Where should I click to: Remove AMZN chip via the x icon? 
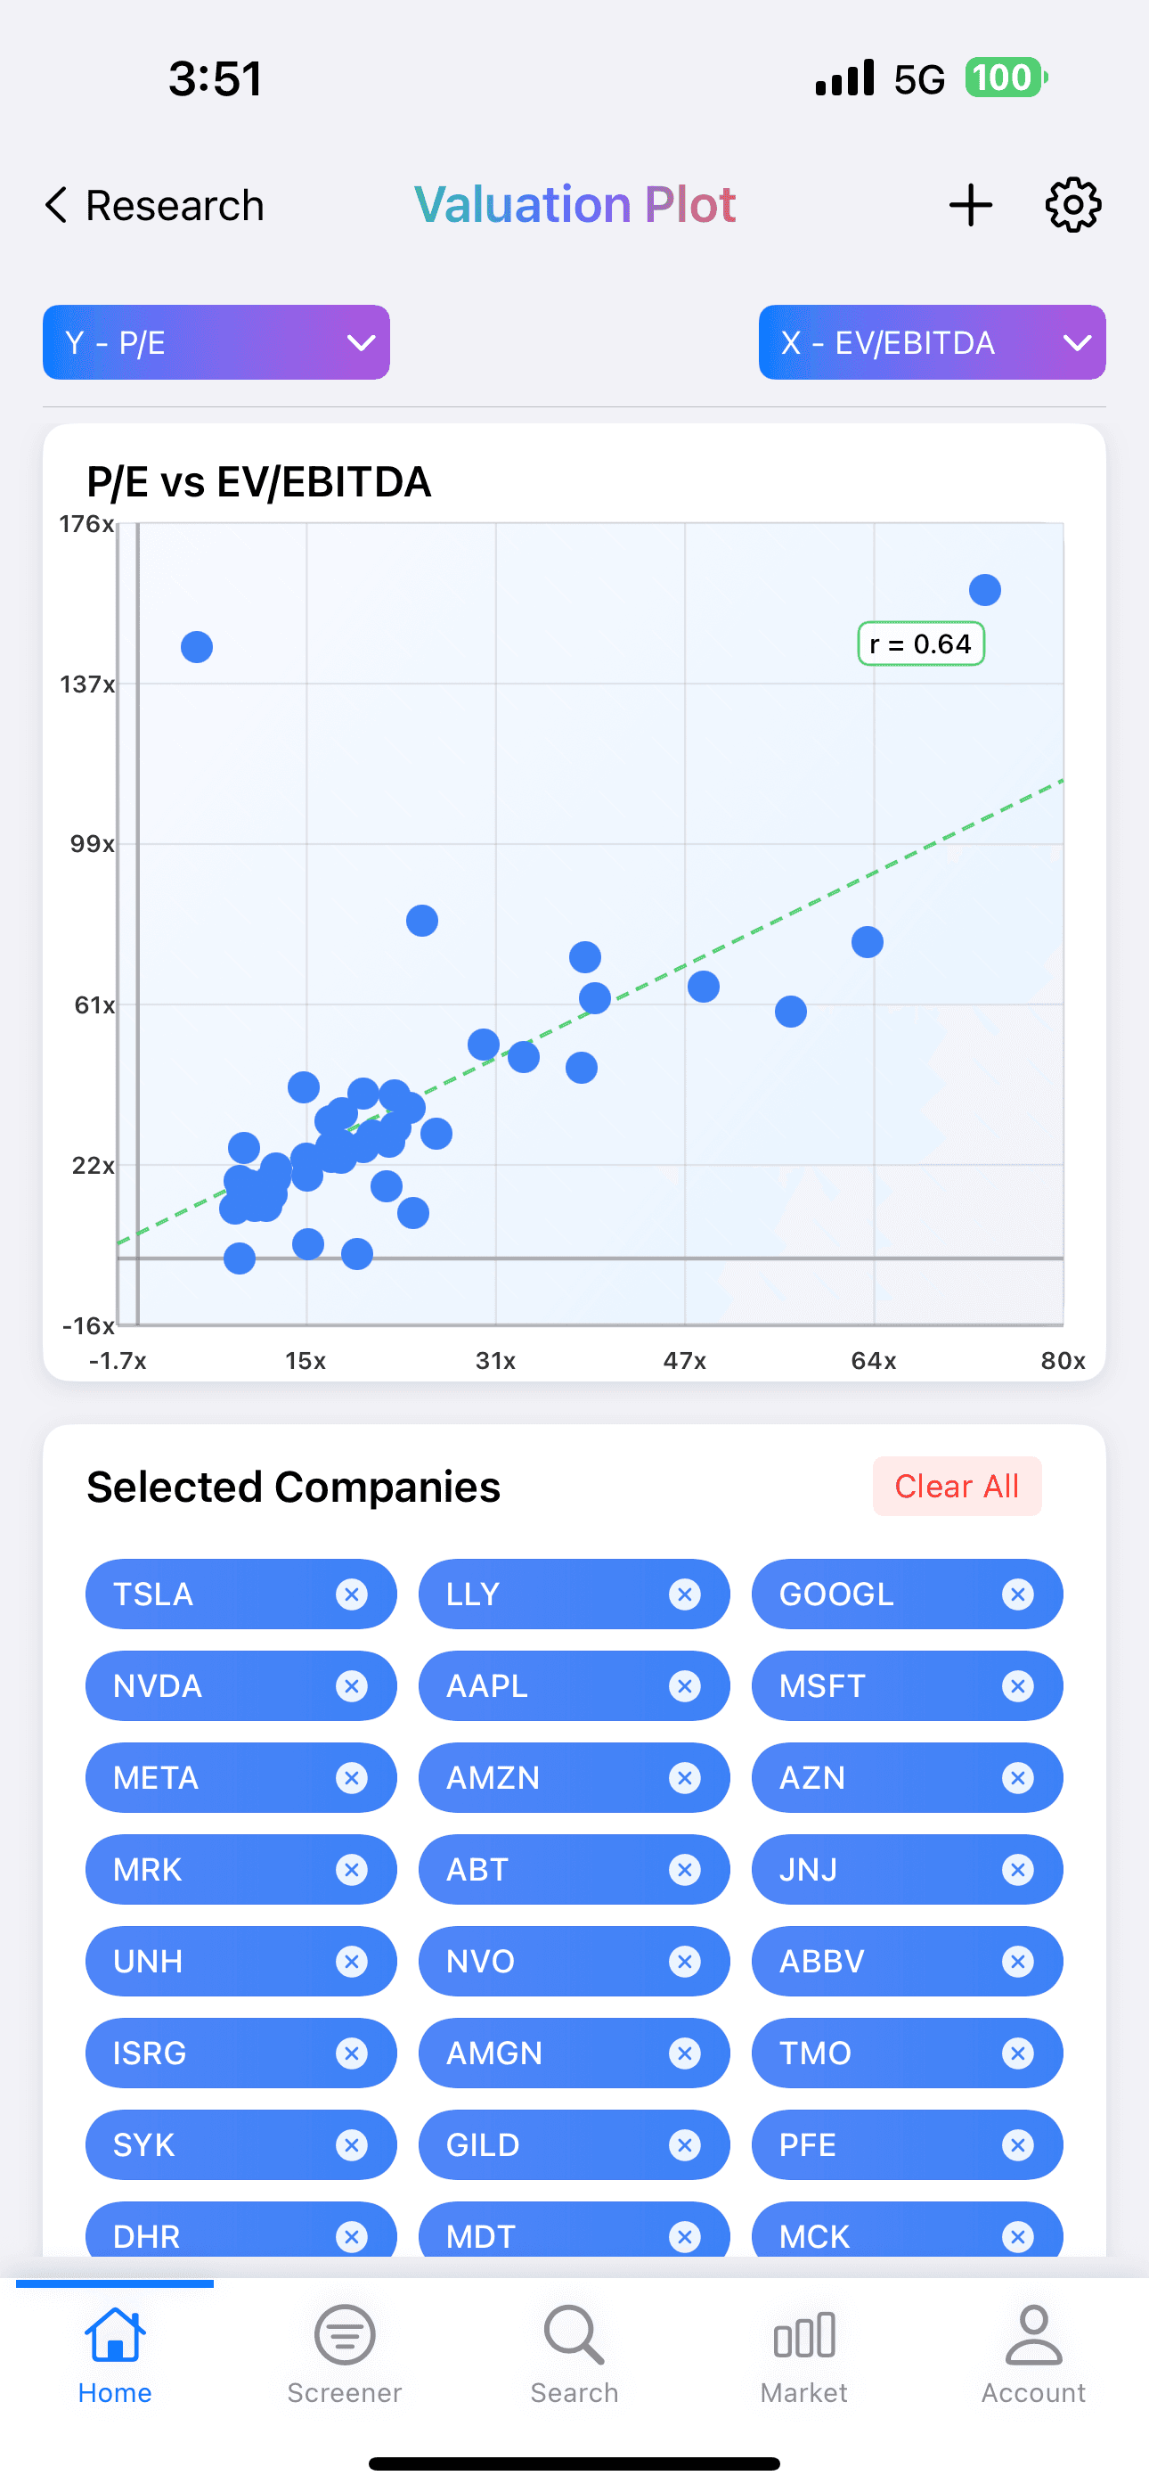coord(685,1778)
